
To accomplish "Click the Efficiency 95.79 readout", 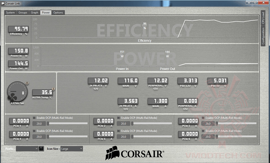I will [18, 29].
